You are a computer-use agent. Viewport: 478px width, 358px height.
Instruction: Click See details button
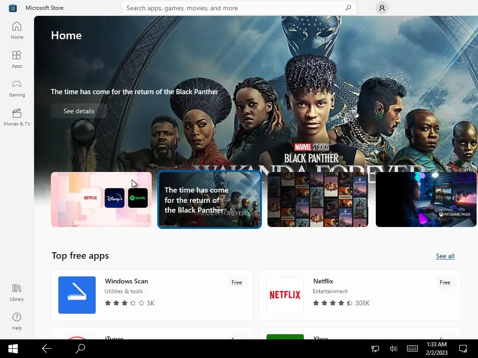tap(78, 111)
